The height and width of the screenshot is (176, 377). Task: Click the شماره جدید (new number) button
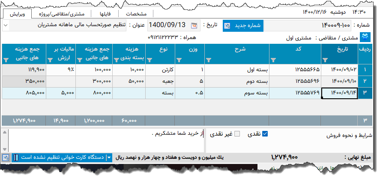tap(243, 25)
